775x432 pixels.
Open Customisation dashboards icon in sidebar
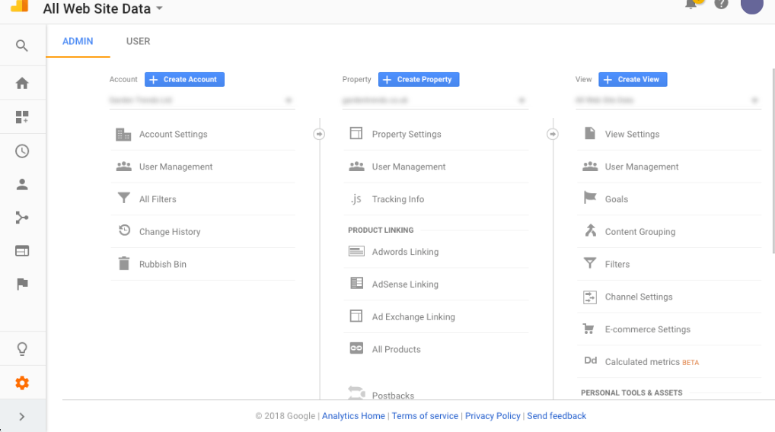pyautogui.click(x=22, y=117)
